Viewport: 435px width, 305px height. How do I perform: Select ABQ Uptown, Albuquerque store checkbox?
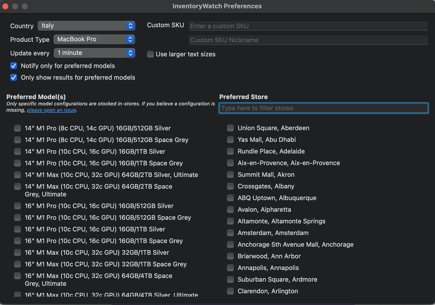(x=230, y=198)
